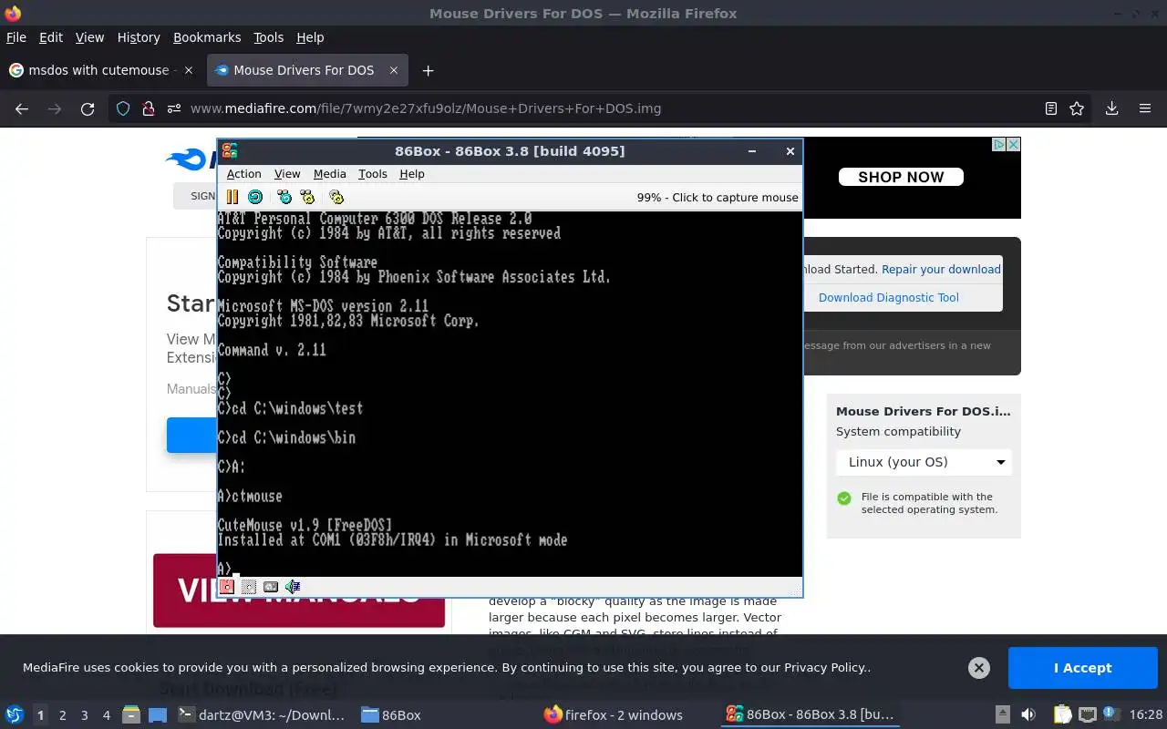Image resolution: width=1167 pixels, height=729 pixels.
Task: Click the site padlock security icon
Action: 148,108
